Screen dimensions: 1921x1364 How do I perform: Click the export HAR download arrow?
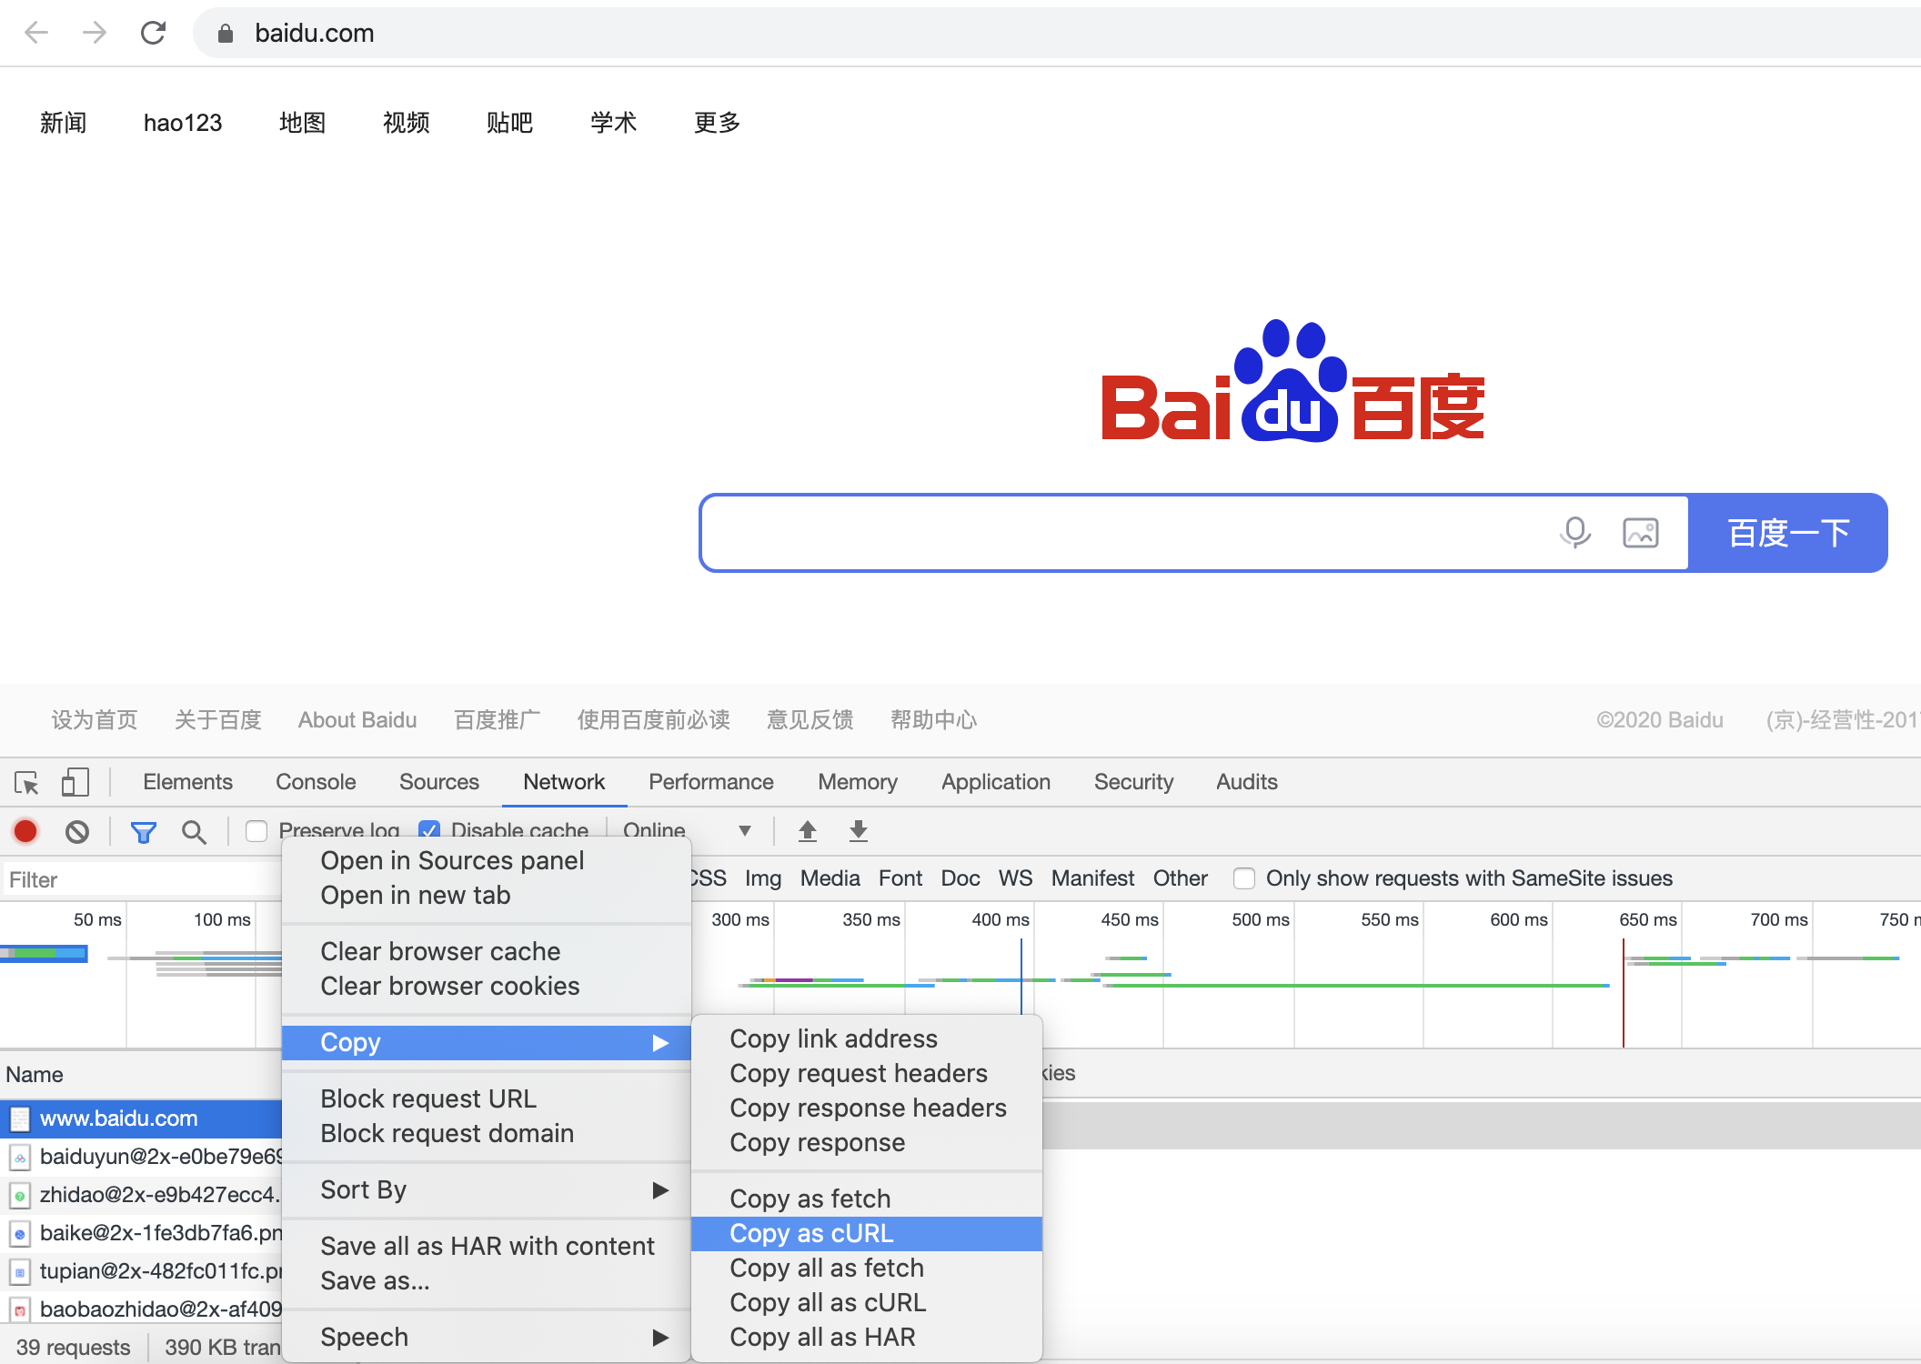tap(859, 831)
